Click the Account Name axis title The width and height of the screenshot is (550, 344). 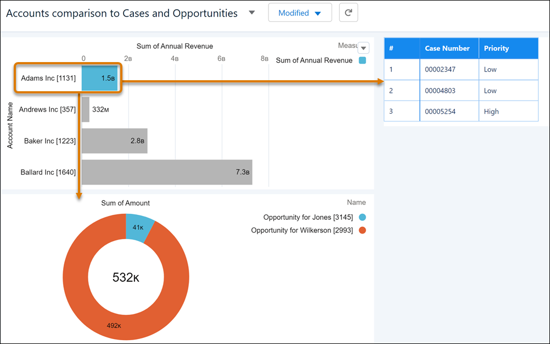pyautogui.click(x=10, y=125)
